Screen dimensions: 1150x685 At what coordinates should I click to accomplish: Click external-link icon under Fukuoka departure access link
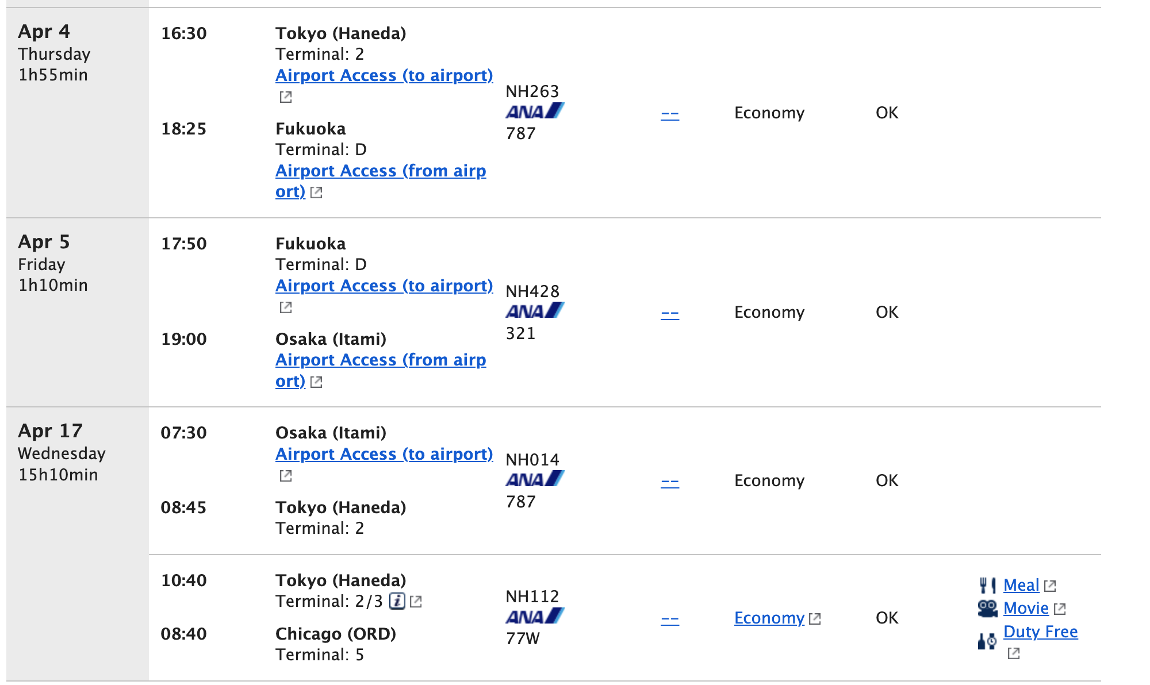[x=286, y=307]
